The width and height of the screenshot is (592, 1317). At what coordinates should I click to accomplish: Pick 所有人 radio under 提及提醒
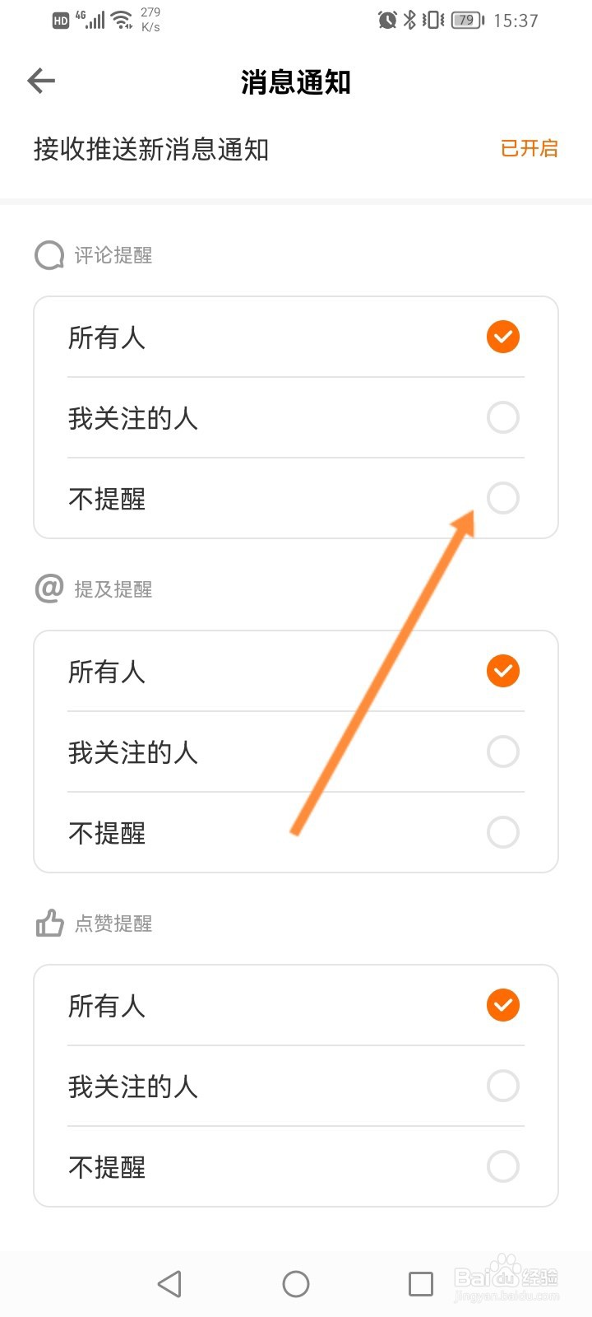coord(502,671)
